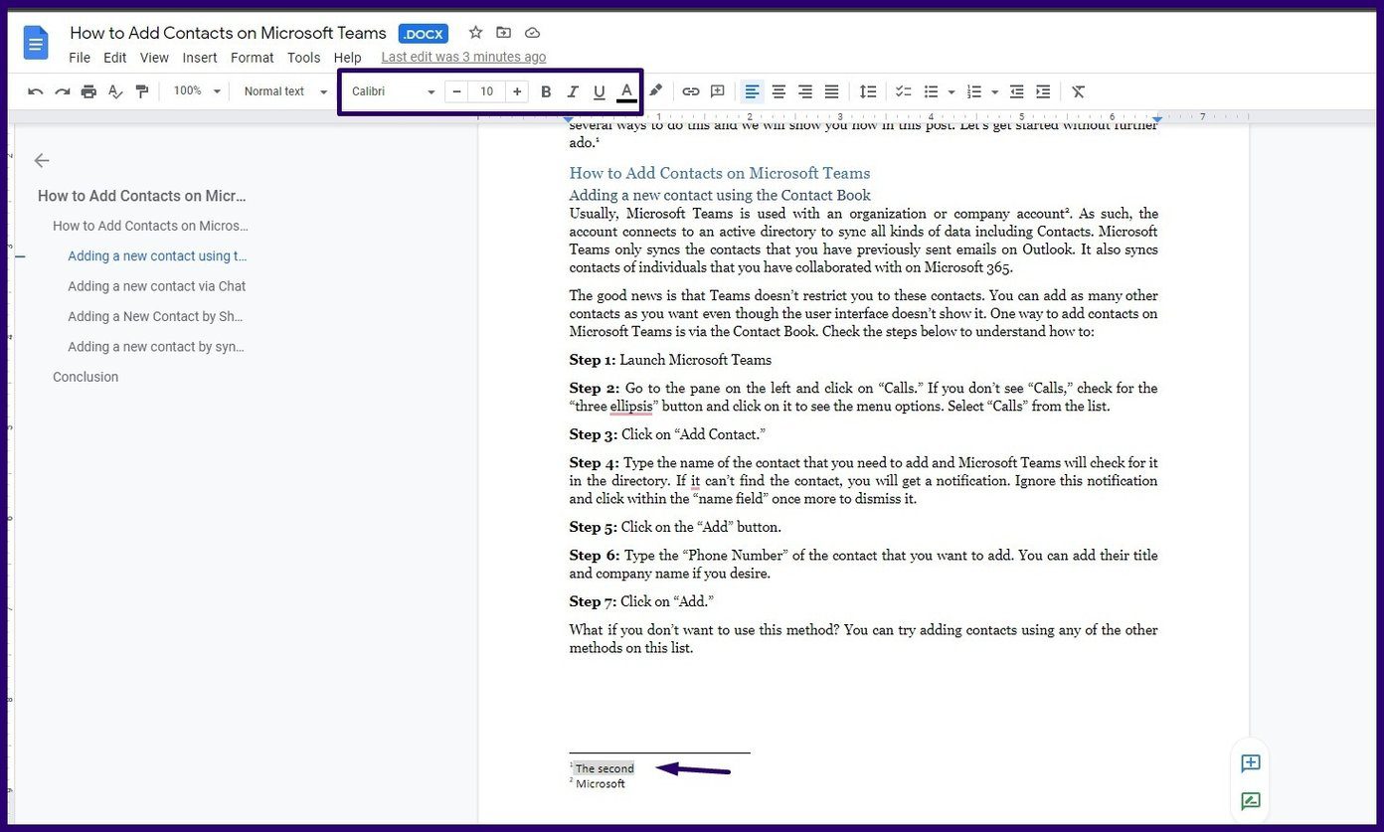Open the Format menu
This screenshot has height=832, width=1384.
point(253,58)
